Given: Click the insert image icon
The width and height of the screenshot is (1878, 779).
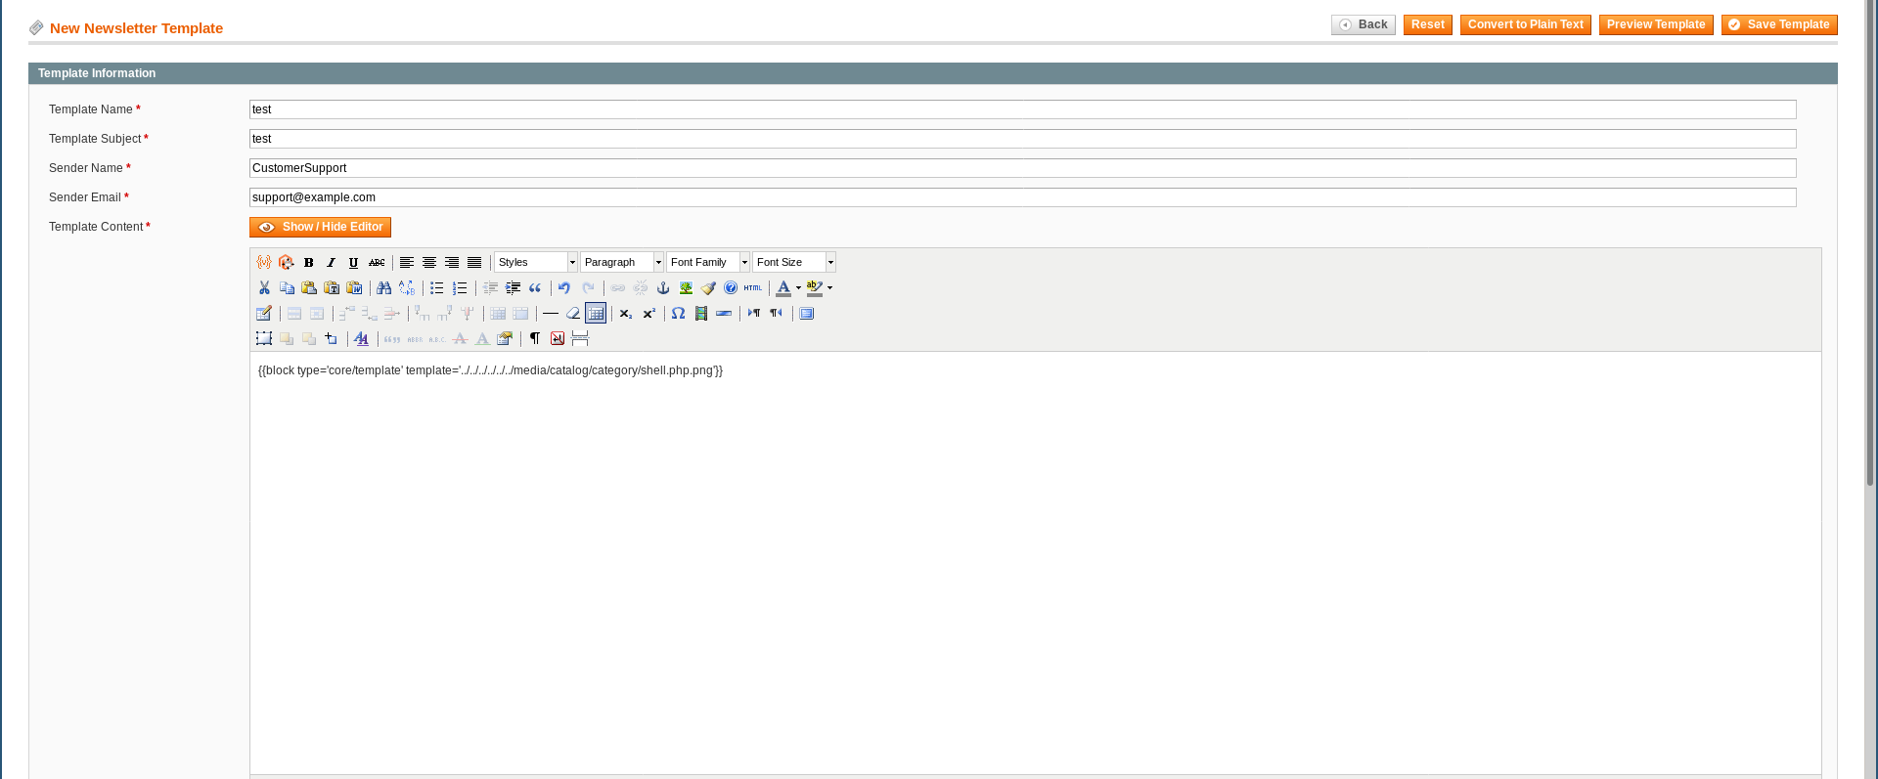Looking at the screenshot, I should [686, 288].
